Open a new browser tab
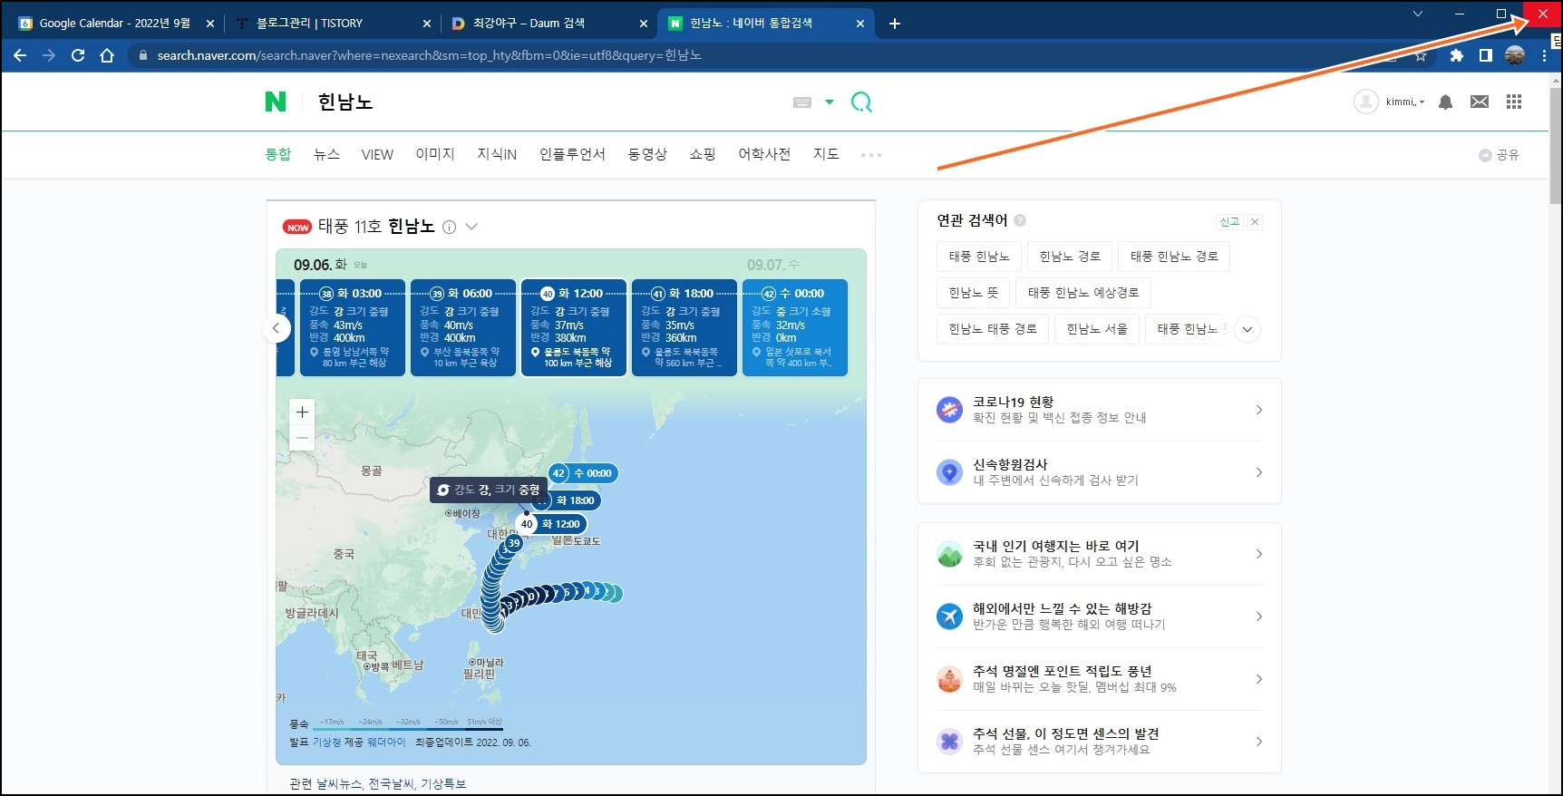Image resolution: width=1563 pixels, height=796 pixels. coord(895,24)
